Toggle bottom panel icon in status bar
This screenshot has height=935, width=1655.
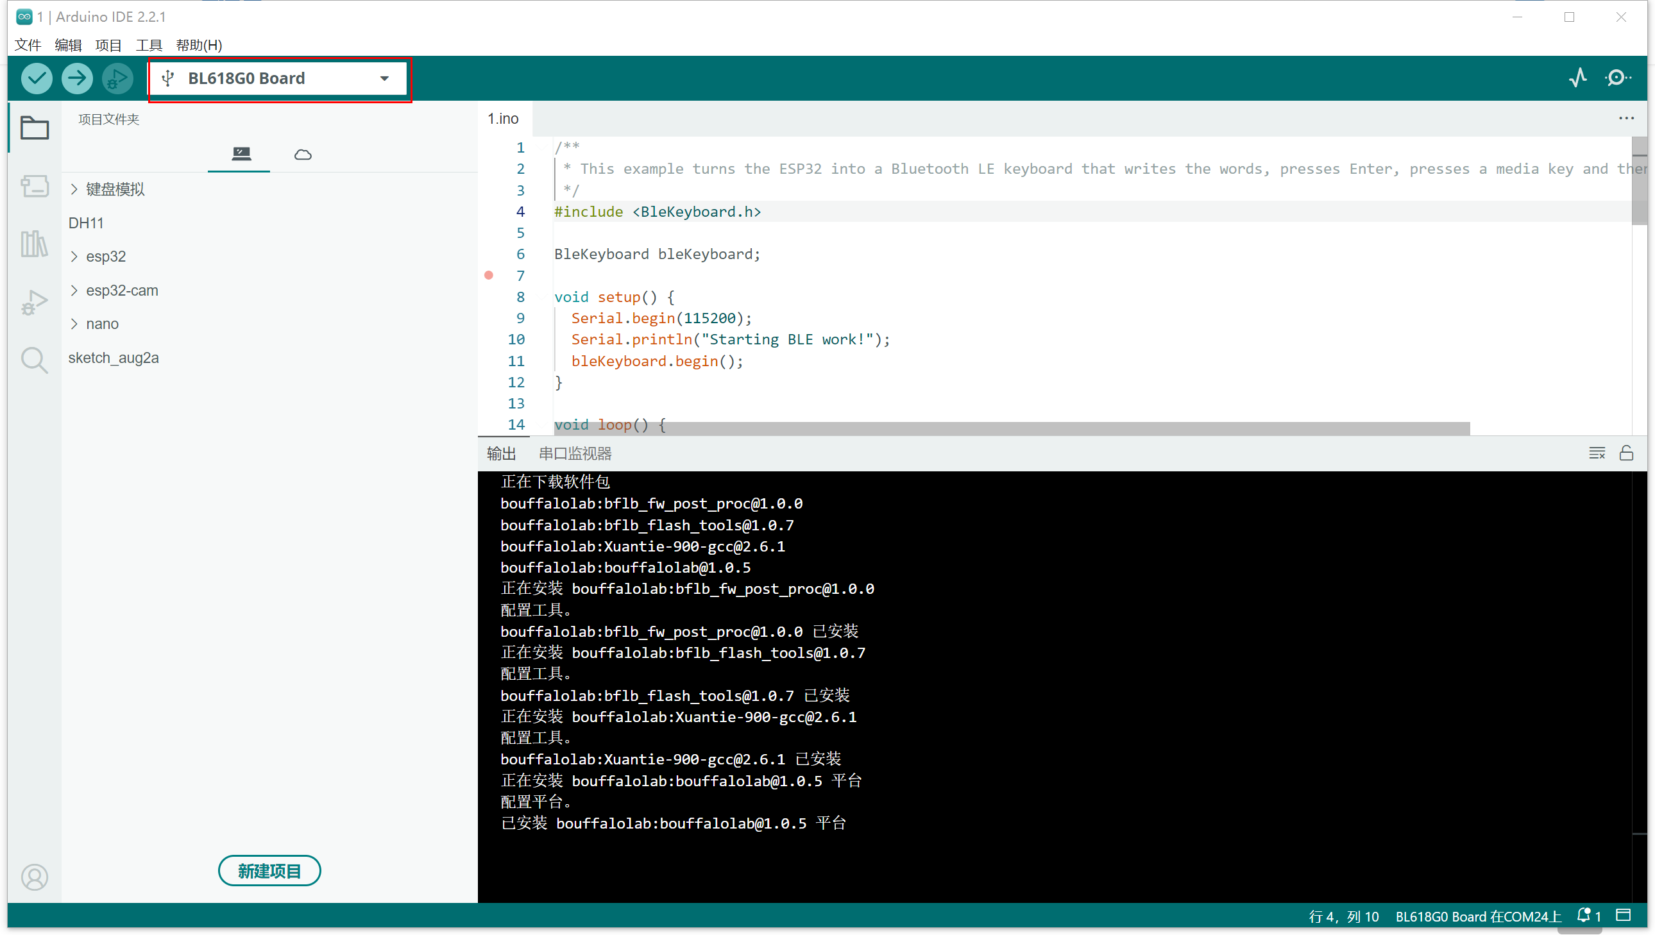[1624, 916]
